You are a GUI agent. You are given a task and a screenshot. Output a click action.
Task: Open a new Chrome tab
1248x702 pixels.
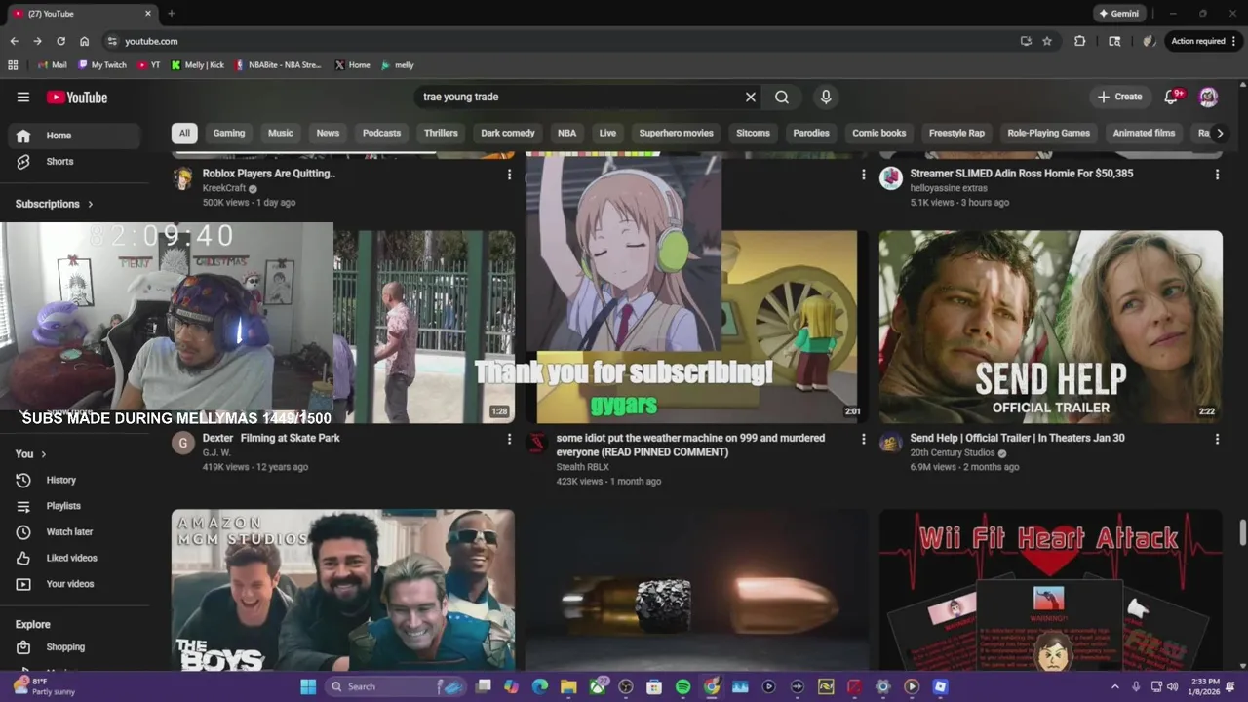pos(171,14)
